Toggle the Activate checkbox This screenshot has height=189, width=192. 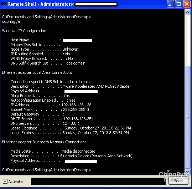click(x=5, y=181)
